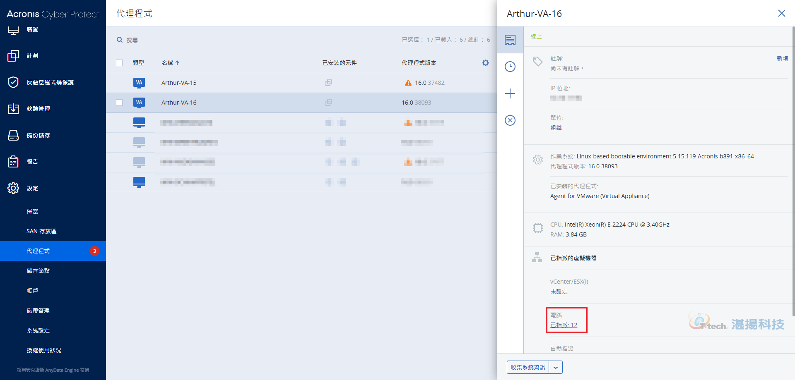Click warning triangle beside version 16.0 37482
Image resolution: width=795 pixels, height=380 pixels.
408,83
